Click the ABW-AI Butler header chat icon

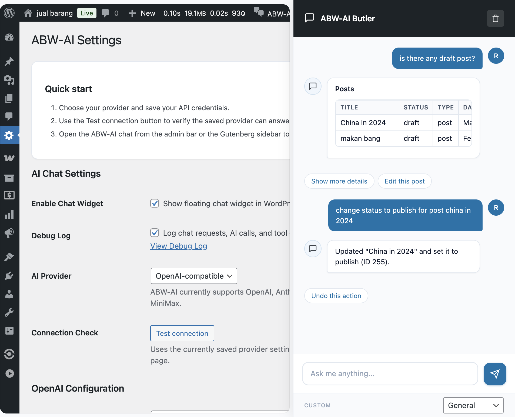[310, 18]
